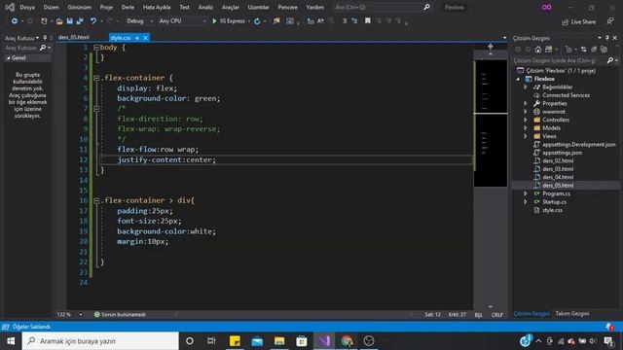Open Microsoft Store from the taskbar
This screenshot has width=623, height=350.
pos(302,341)
